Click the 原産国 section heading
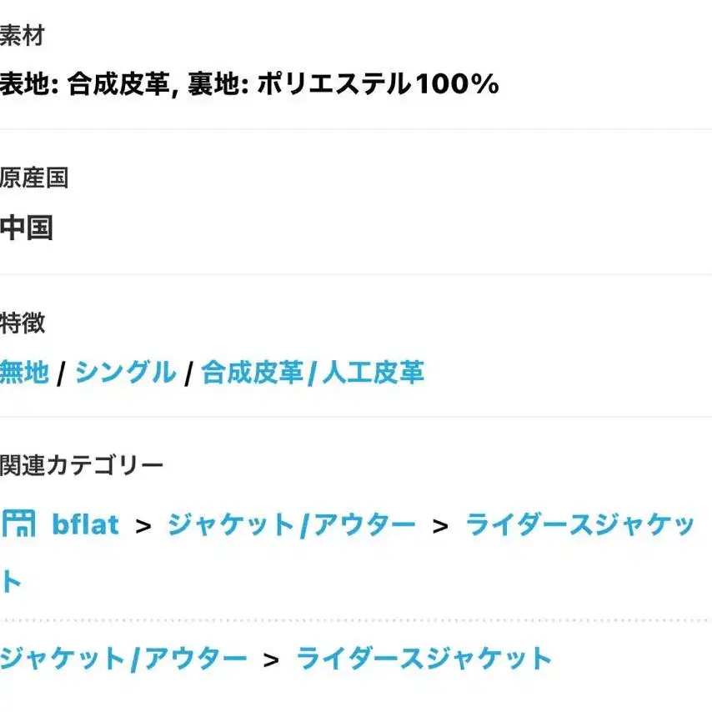This screenshot has height=712, width=712. point(33,178)
